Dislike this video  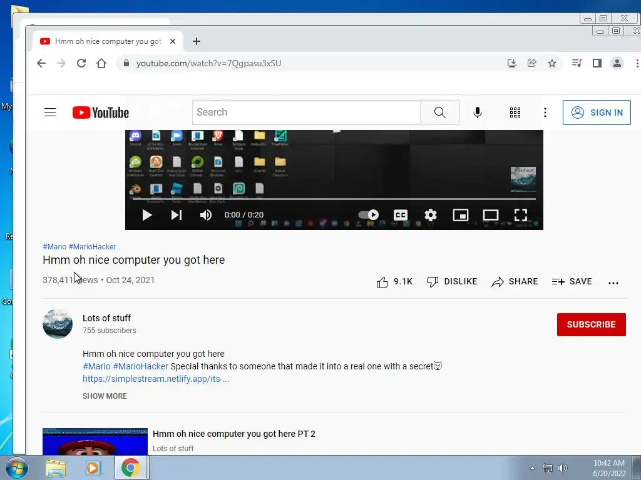click(452, 282)
